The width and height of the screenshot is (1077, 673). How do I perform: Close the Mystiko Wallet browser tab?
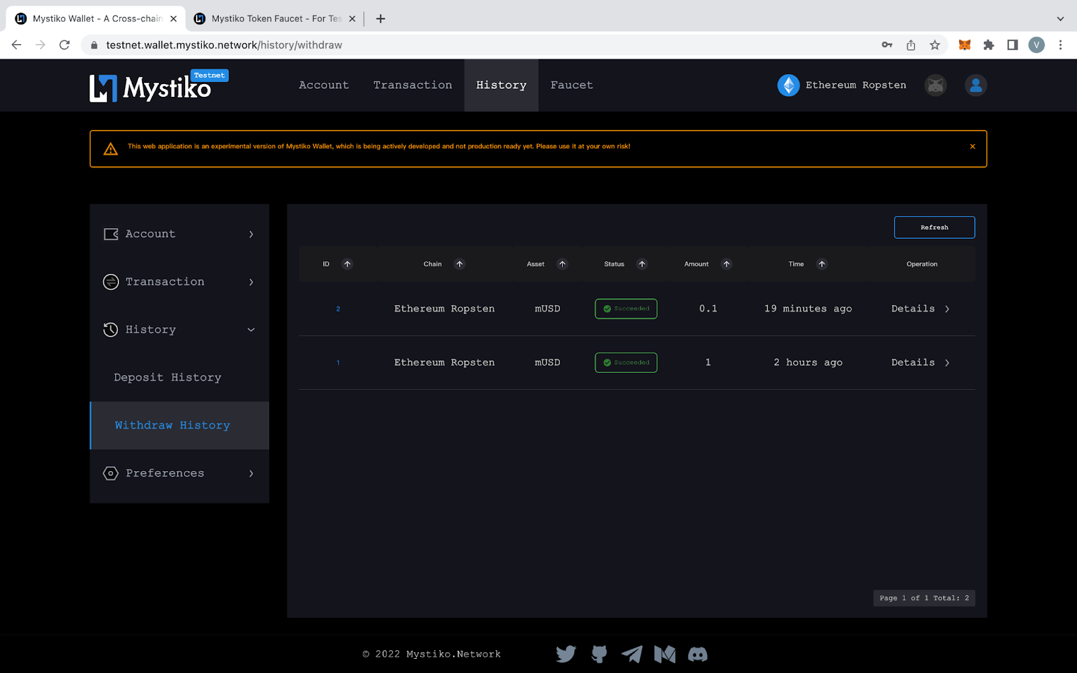click(x=174, y=19)
